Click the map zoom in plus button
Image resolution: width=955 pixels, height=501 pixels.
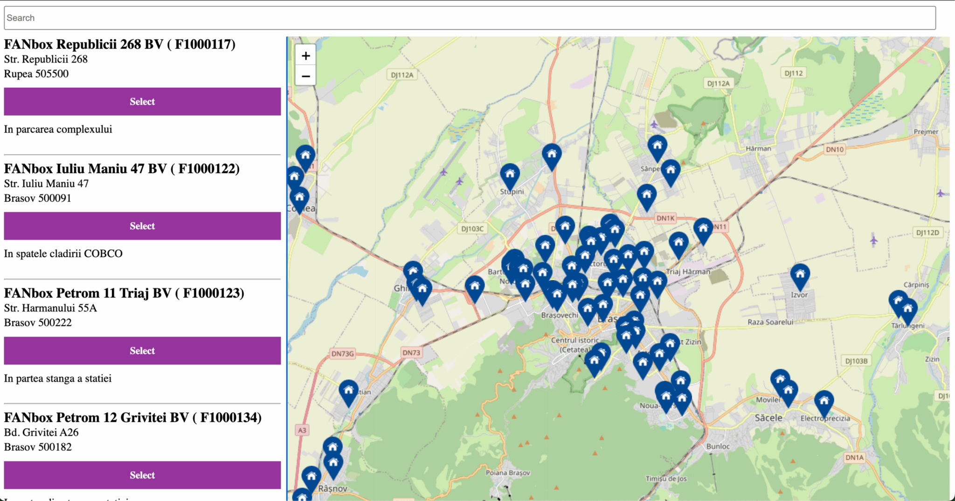point(305,56)
